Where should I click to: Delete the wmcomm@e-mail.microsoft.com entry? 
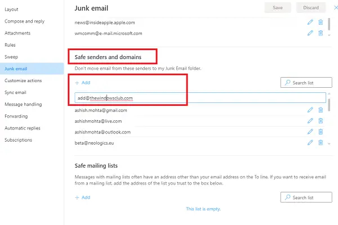321,33
